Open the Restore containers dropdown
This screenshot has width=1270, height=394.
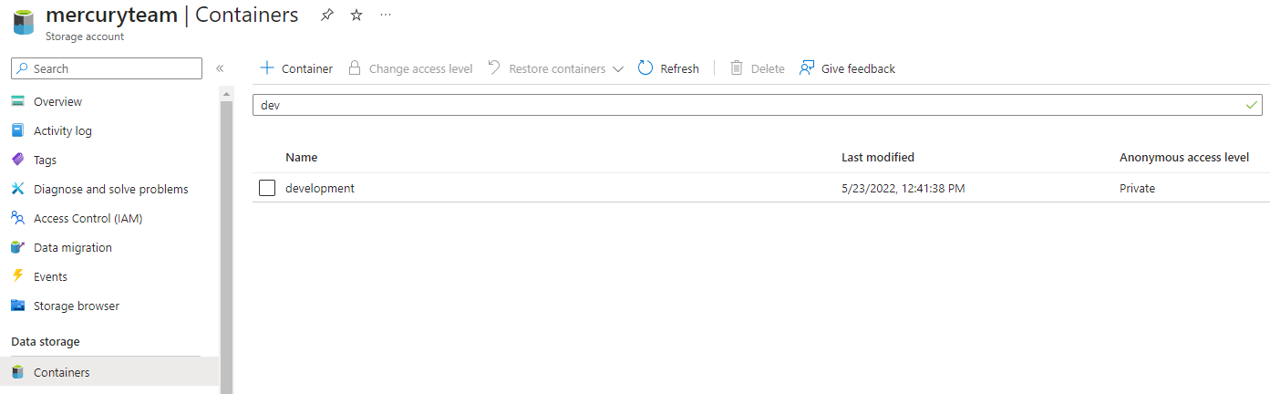coord(555,68)
